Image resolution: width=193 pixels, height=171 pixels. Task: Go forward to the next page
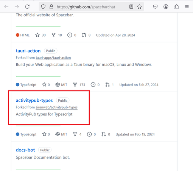click(17, 7)
